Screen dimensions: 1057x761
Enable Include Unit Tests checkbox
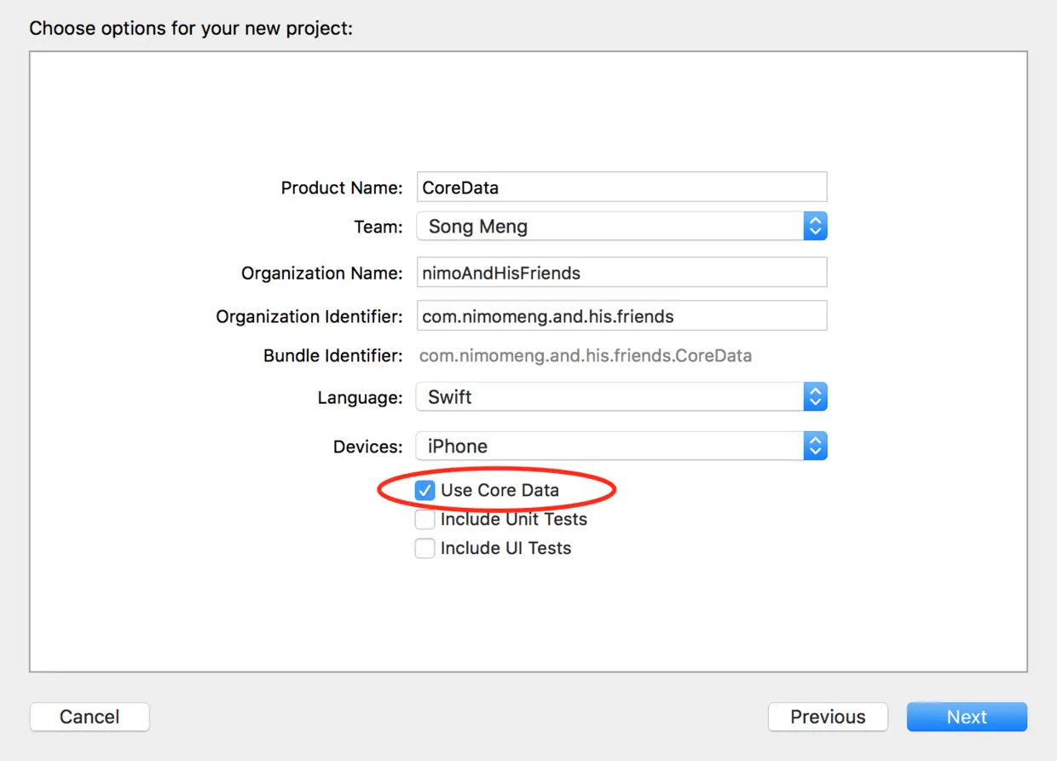(425, 519)
